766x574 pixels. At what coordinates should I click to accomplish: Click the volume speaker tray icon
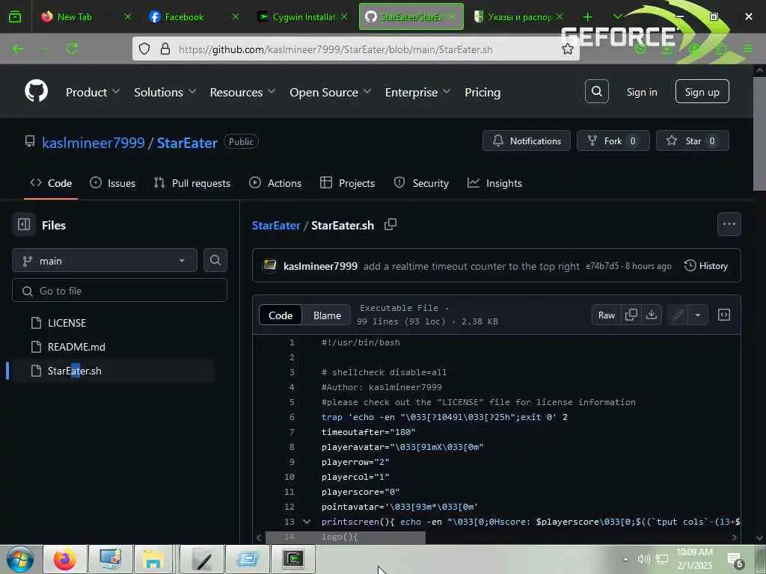tap(644, 559)
